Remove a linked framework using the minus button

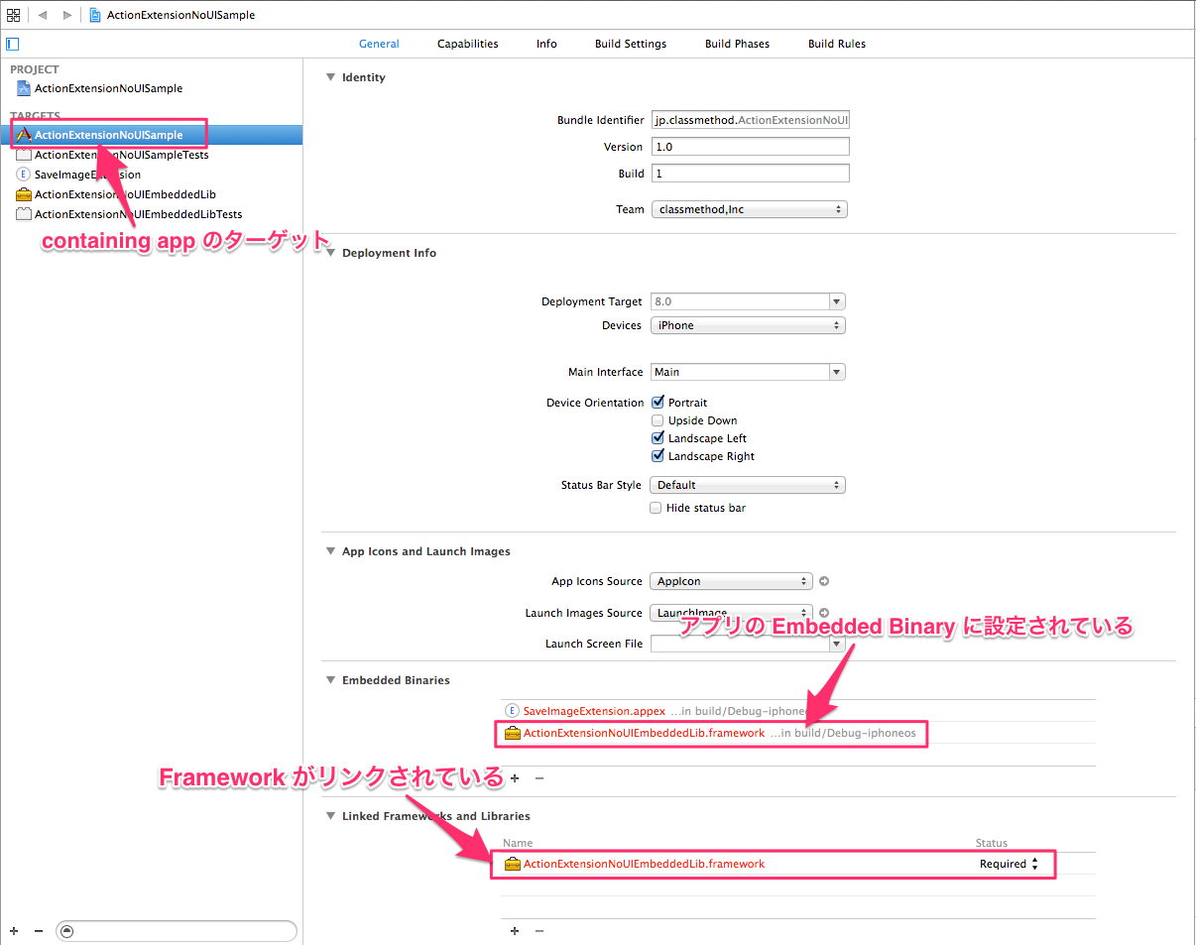pyautogui.click(x=539, y=930)
